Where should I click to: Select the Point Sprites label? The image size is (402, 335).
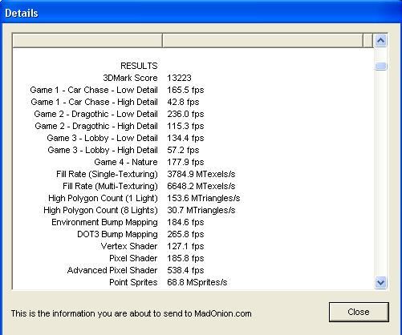coord(133,282)
